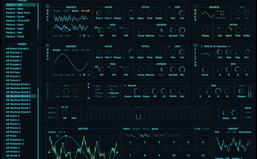Toggle the OSC 1 power icon
The height and width of the screenshot is (159, 257).
47,6
